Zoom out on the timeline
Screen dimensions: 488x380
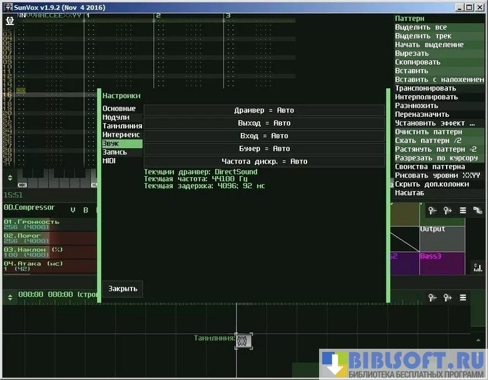point(432,297)
